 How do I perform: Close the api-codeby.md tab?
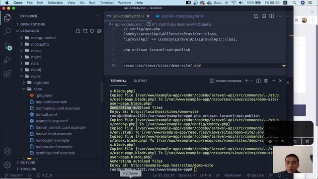[x=148, y=16]
